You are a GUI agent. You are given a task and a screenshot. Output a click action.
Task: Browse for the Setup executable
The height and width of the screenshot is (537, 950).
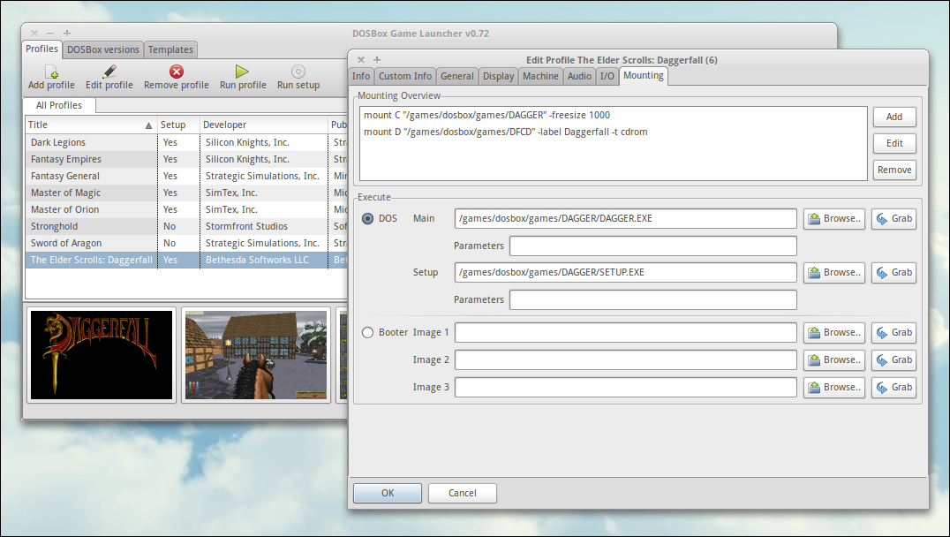coord(834,273)
